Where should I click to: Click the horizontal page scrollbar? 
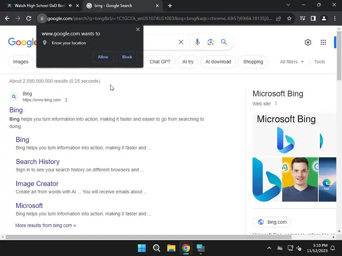tap(148, 237)
